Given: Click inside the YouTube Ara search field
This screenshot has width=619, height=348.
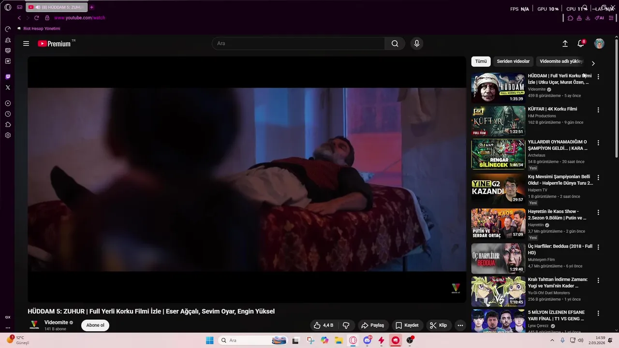Looking at the screenshot, I should (x=298, y=43).
